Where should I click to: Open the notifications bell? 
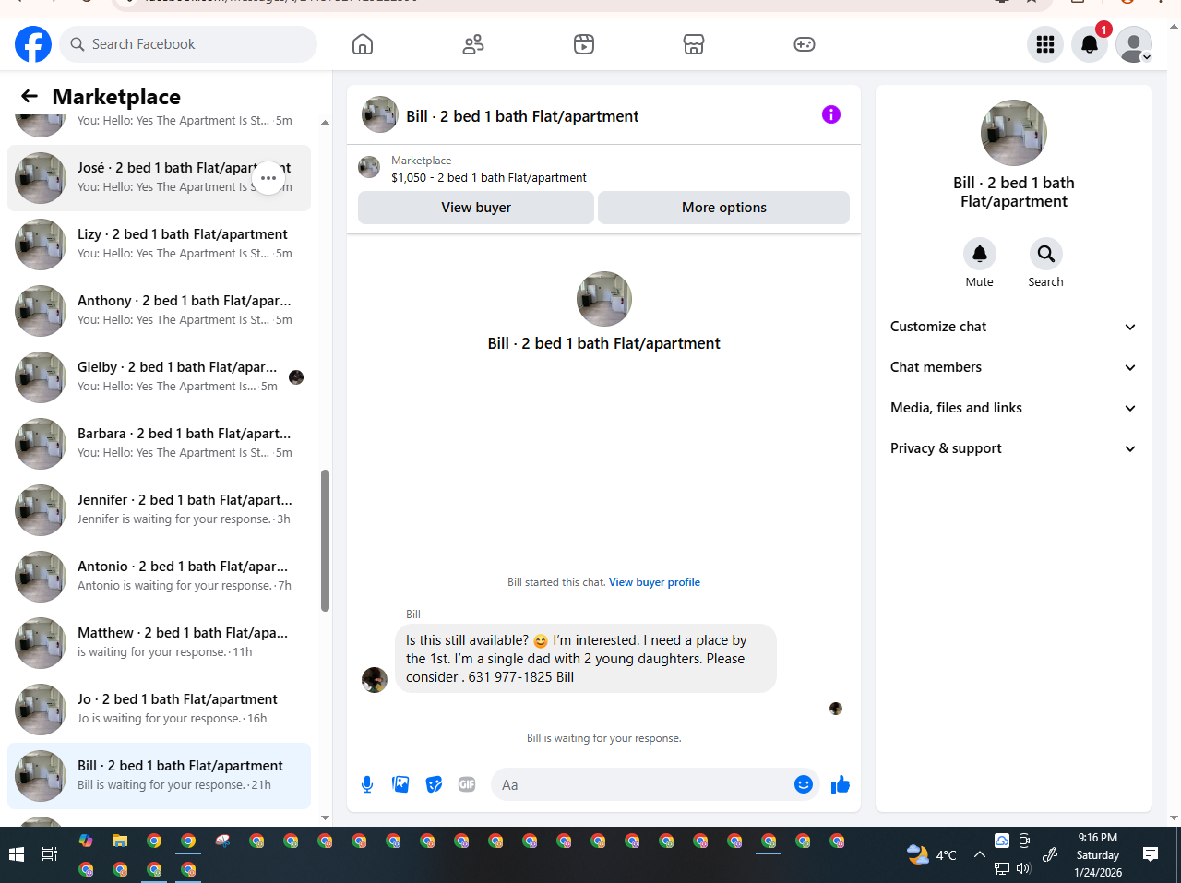click(x=1090, y=44)
